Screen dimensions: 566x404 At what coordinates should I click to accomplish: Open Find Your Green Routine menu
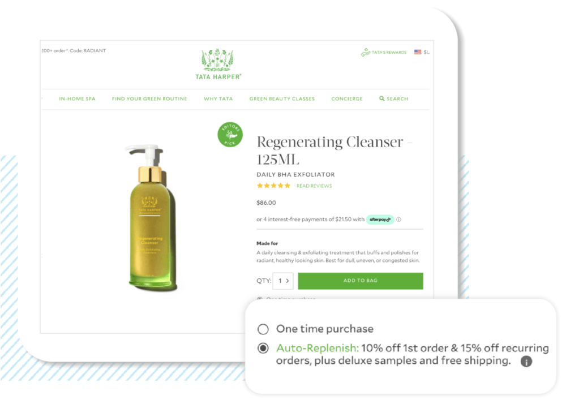pos(149,98)
